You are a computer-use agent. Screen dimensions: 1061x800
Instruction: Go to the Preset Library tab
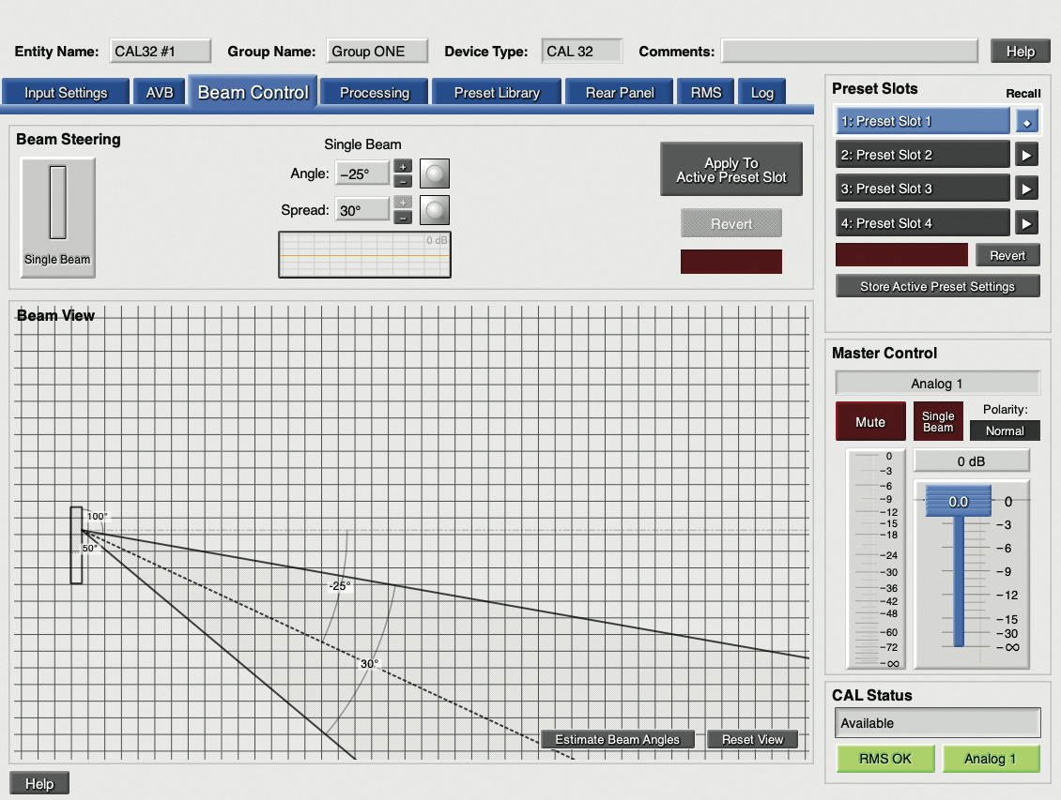point(497,93)
